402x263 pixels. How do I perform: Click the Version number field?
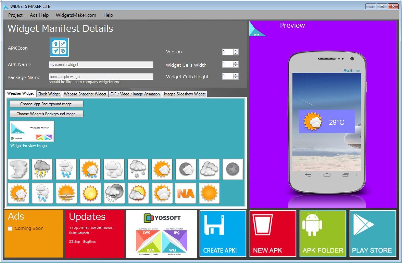point(228,52)
